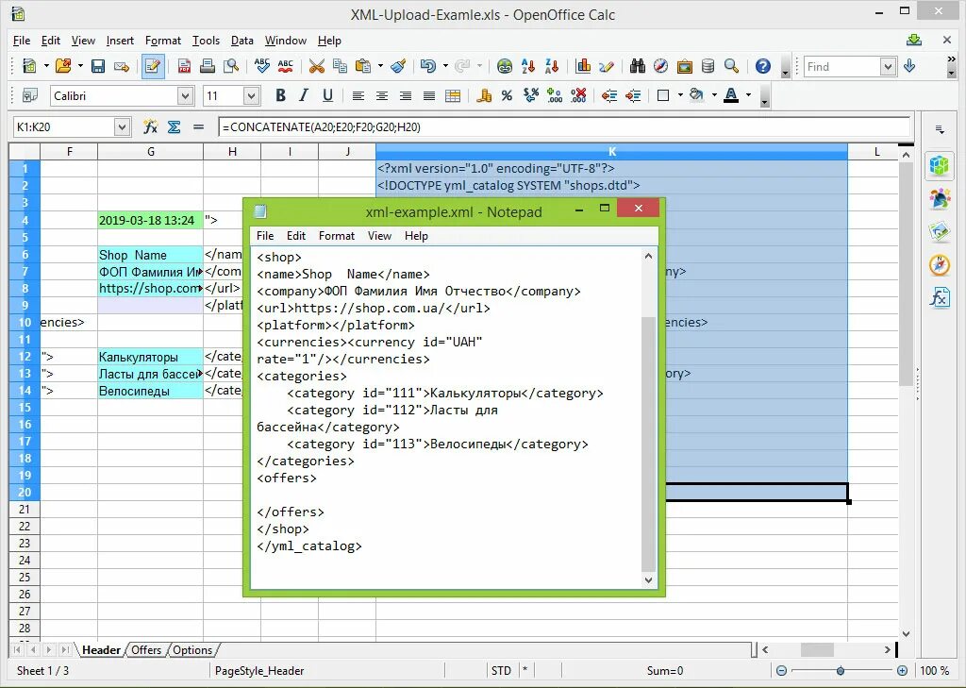Add a decimal place
The image size is (966, 688).
tap(555, 95)
